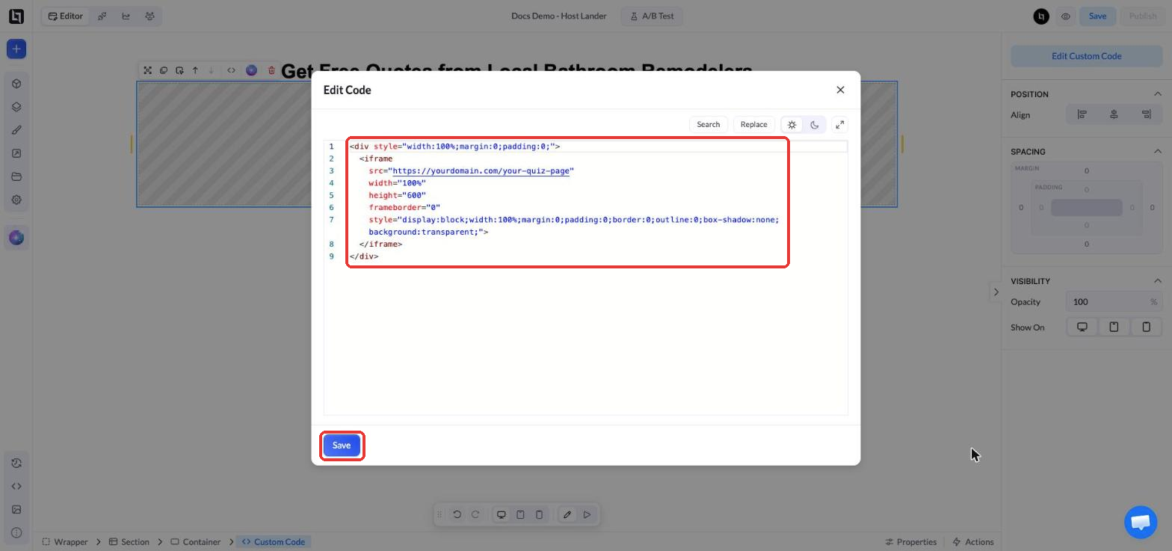Select the align left option
Viewport: 1172px width, 551px height.
(x=1082, y=114)
